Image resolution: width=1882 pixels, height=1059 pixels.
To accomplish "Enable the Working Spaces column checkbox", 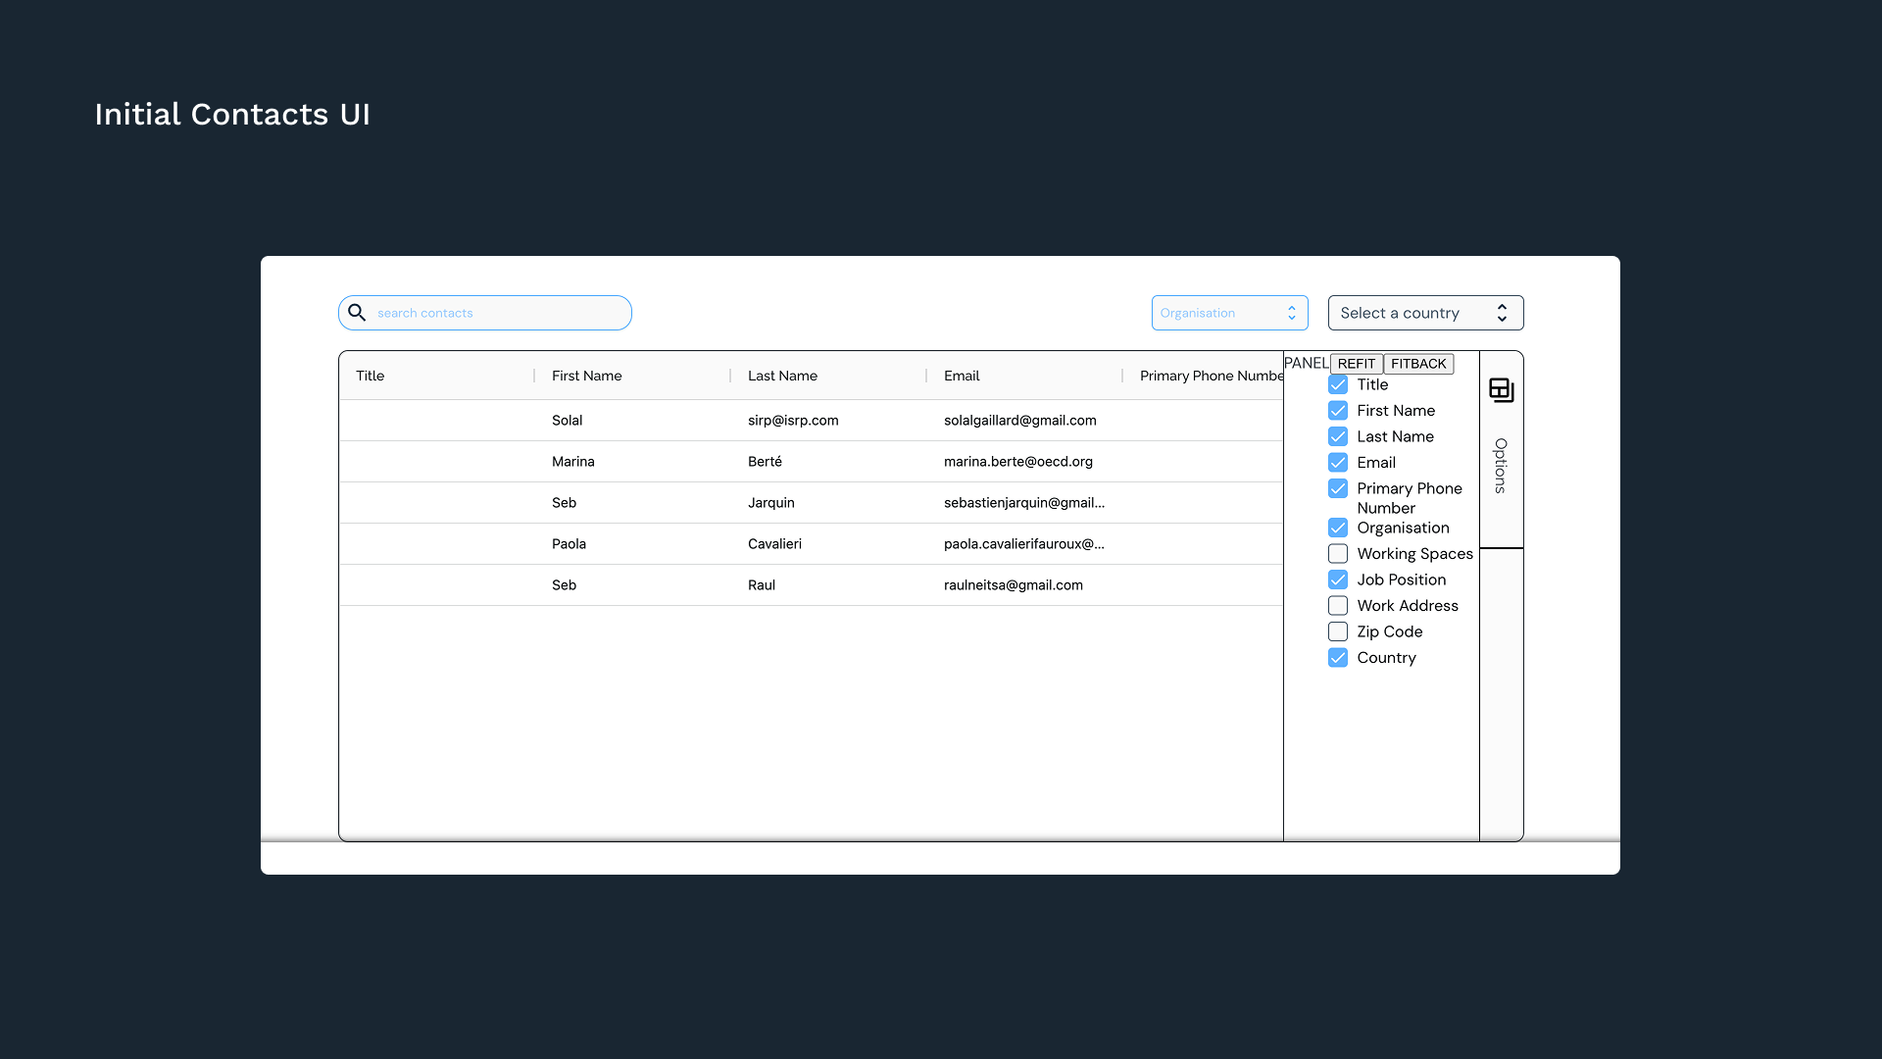I will pyautogui.click(x=1338, y=554).
